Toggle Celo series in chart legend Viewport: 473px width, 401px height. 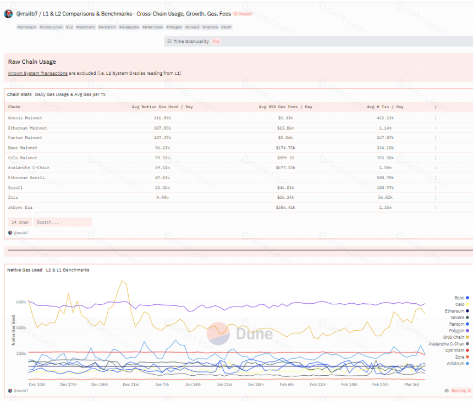click(462, 304)
